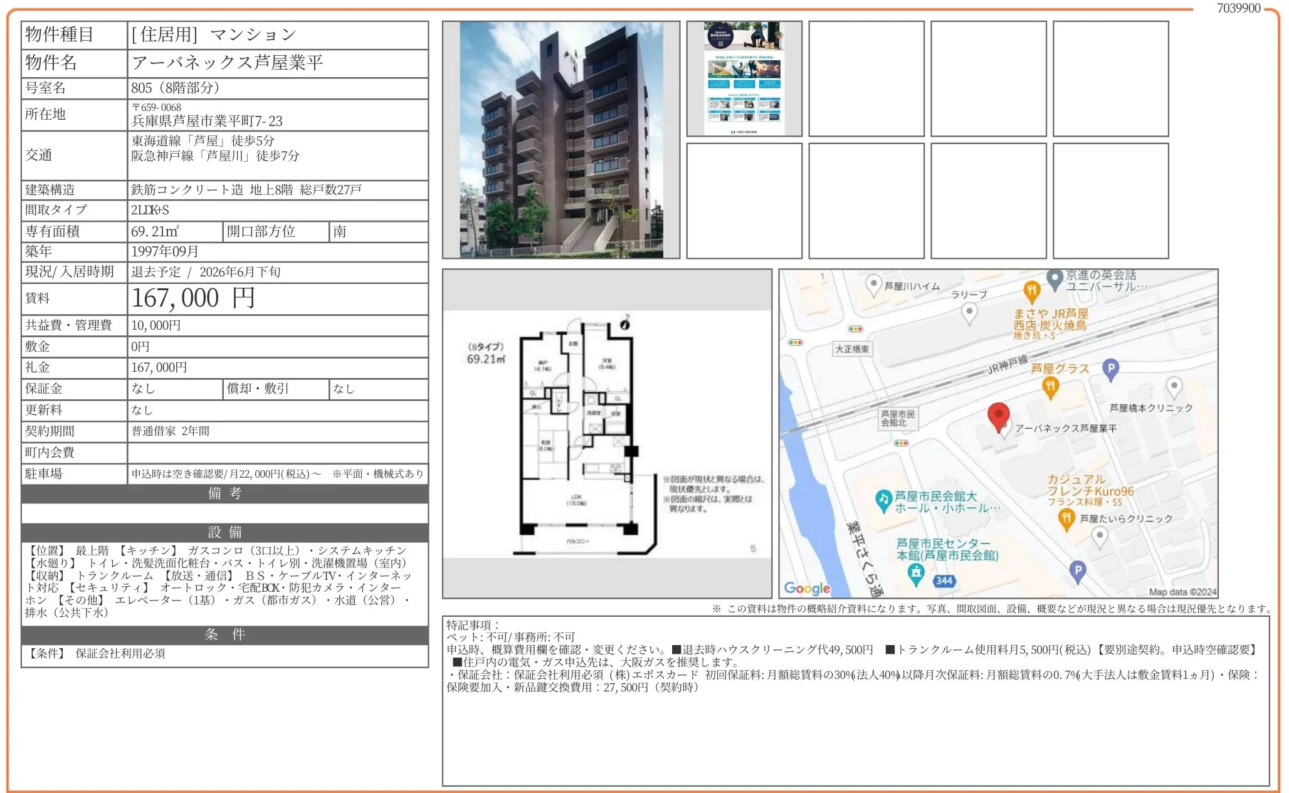Click the restaurant icon for カジュアルフレンチKuro96
1289x793 pixels.
(x=1066, y=517)
